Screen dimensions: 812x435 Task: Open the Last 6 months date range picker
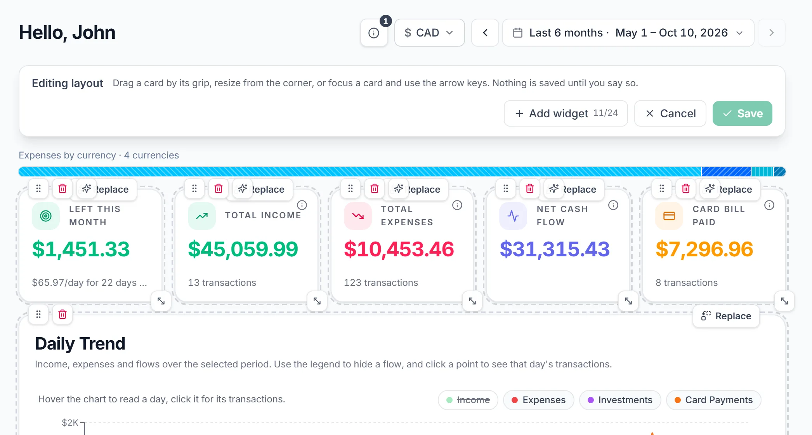(628, 33)
